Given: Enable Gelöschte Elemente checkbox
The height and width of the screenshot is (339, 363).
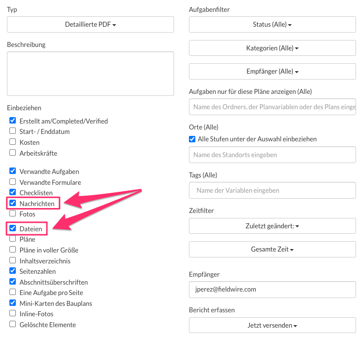Looking at the screenshot, I should pyautogui.click(x=13, y=325).
